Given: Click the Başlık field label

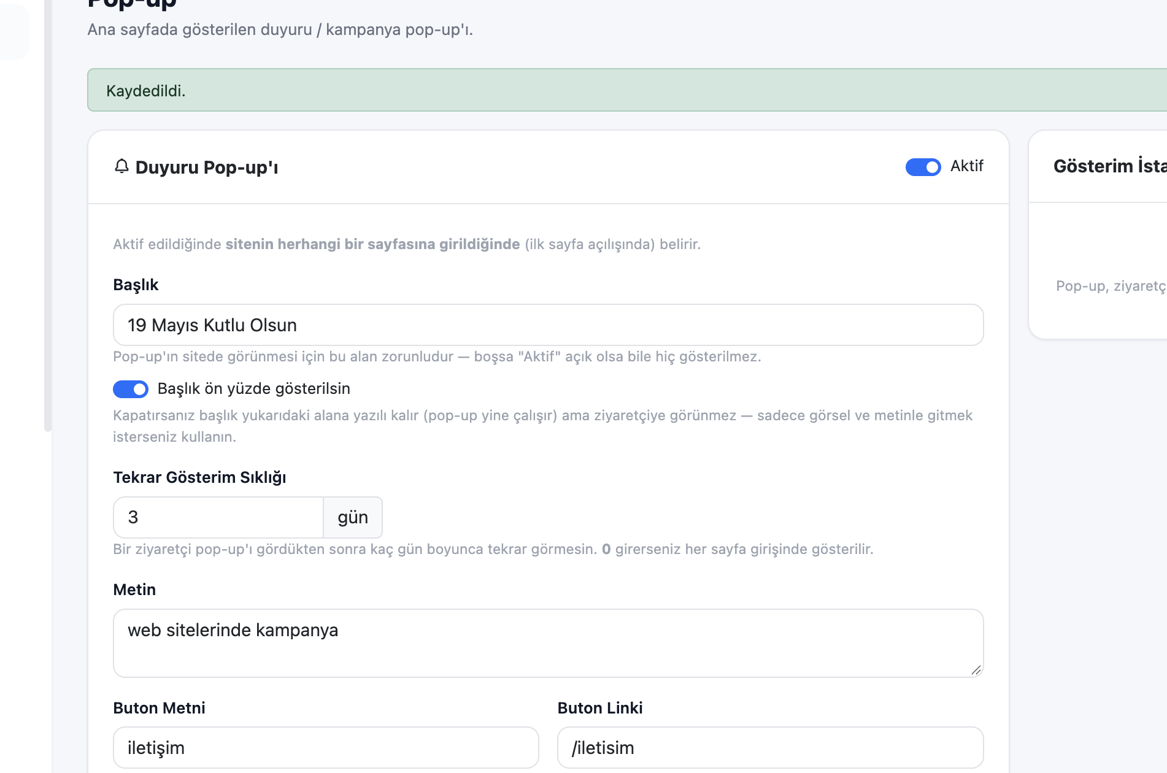Looking at the screenshot, I should click(x=136, y=285).
